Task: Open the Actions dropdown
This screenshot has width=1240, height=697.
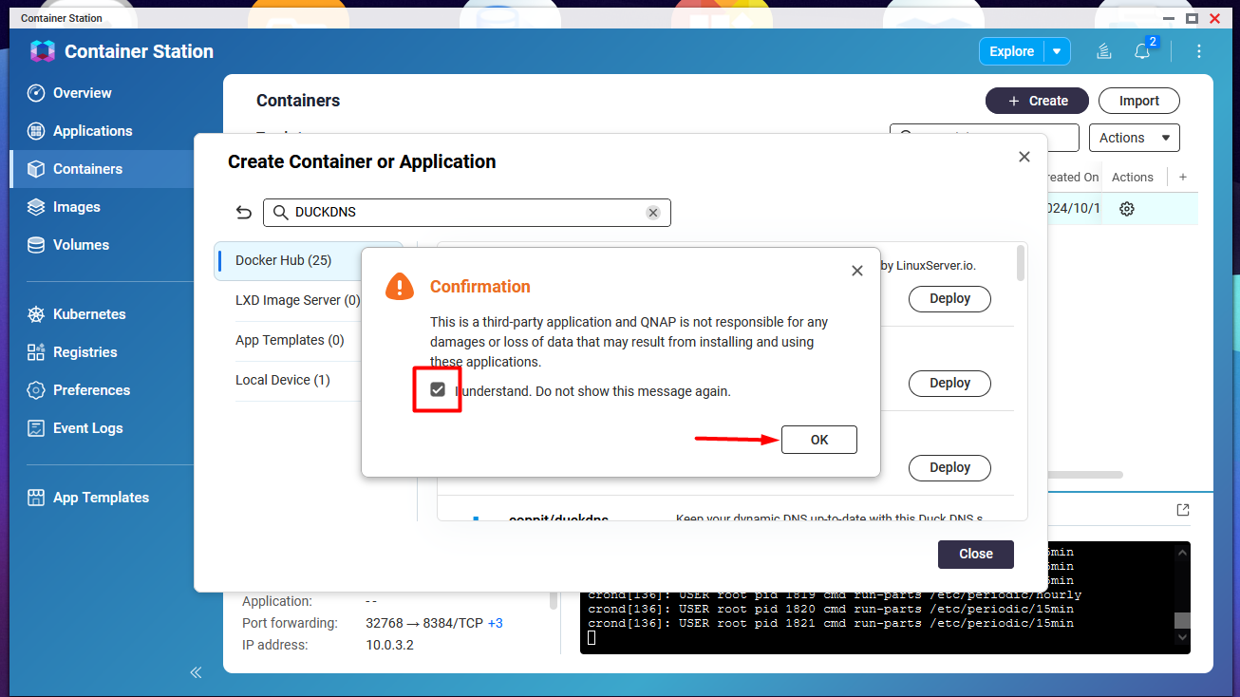Action: point(1134,138)
